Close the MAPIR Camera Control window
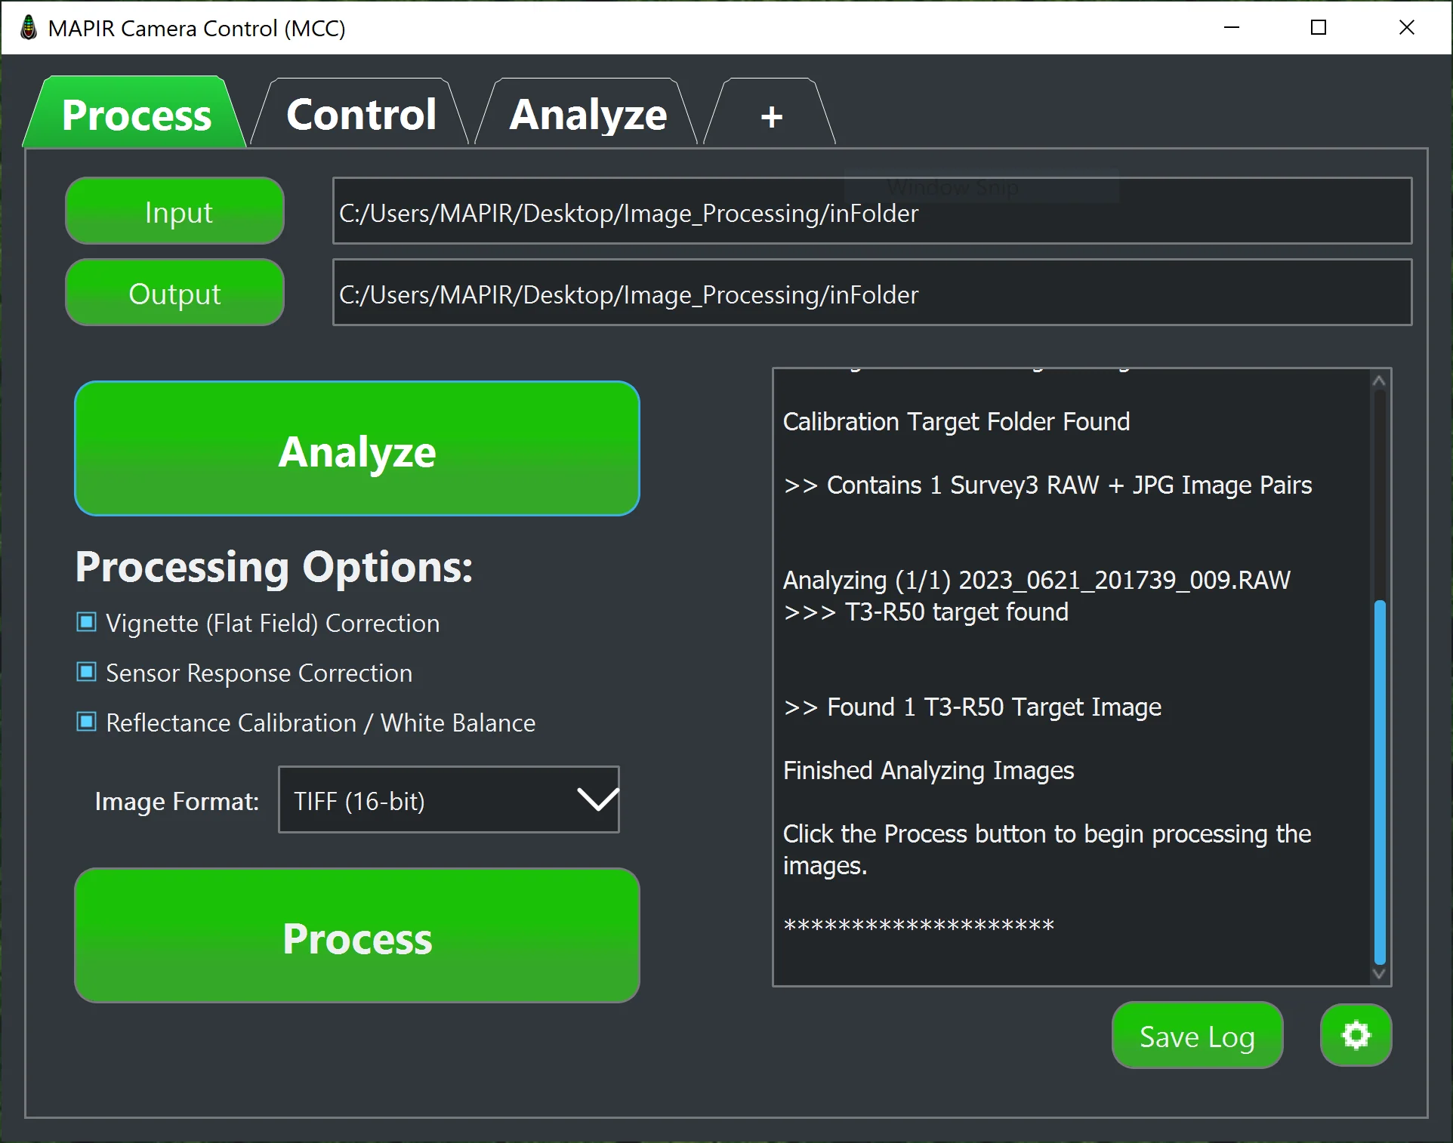Viewport: 1453px width, 1143px height. (1406, 28)
